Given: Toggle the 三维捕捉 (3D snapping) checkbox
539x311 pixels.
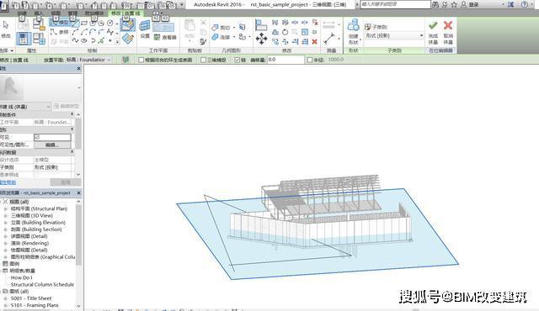Looking at the screenshot, I should [203, 60].
